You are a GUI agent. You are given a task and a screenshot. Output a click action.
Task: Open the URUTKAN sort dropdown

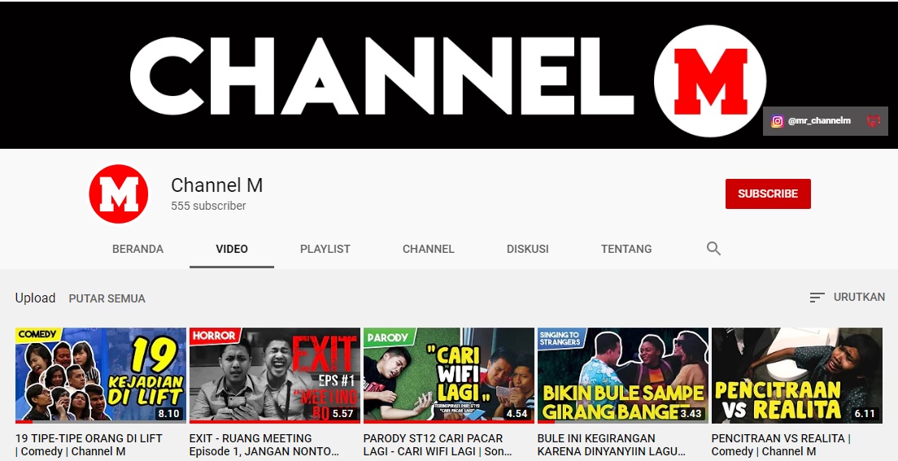tap(848, 298)
